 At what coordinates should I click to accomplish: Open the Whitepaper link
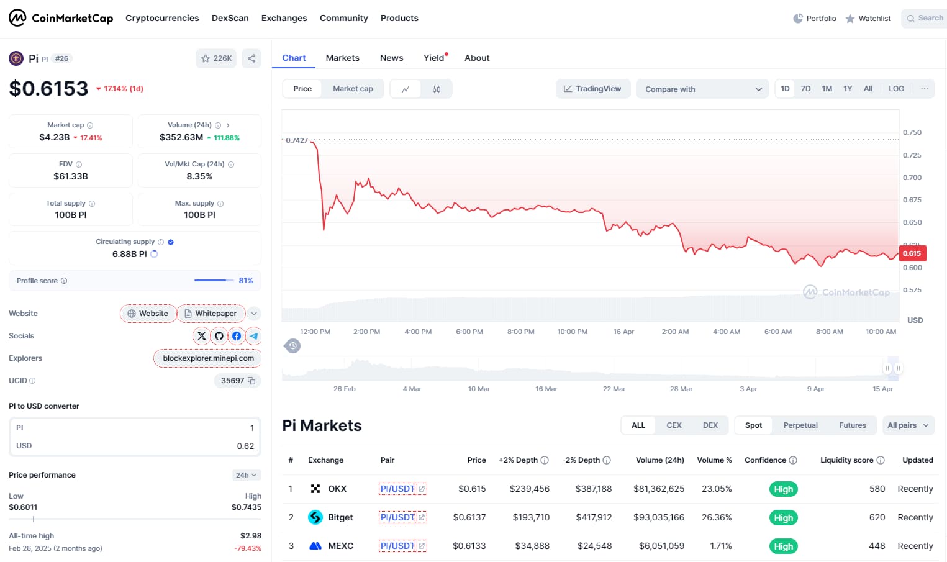(211, 314)
